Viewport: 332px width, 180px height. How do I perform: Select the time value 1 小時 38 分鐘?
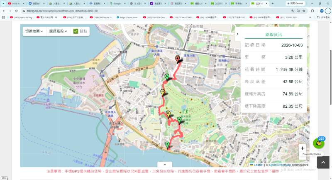289,69
